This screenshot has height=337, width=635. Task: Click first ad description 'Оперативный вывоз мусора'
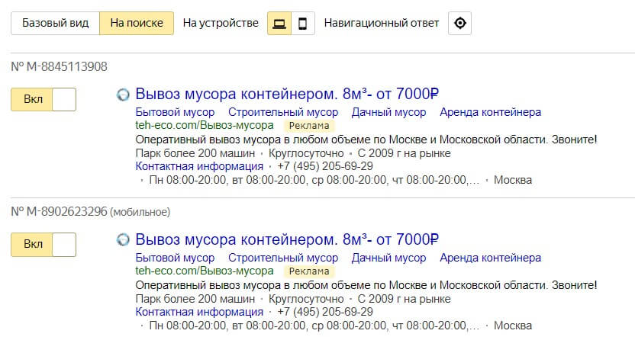pyautogui.click(x=366, y=140)
